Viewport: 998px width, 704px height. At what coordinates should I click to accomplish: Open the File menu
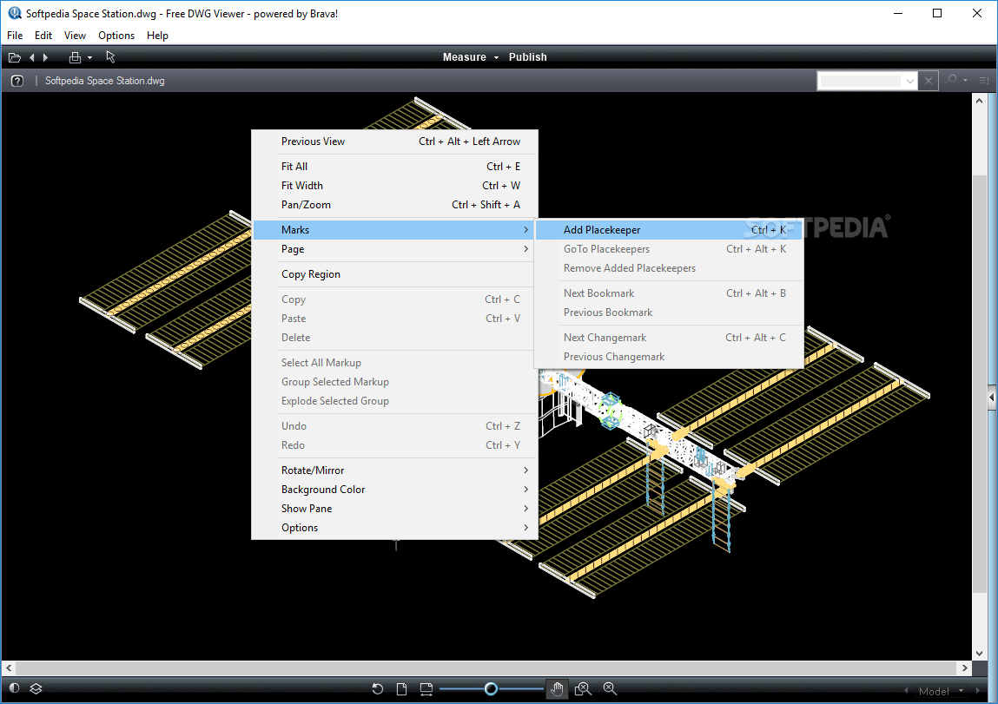tap(15, 36)
